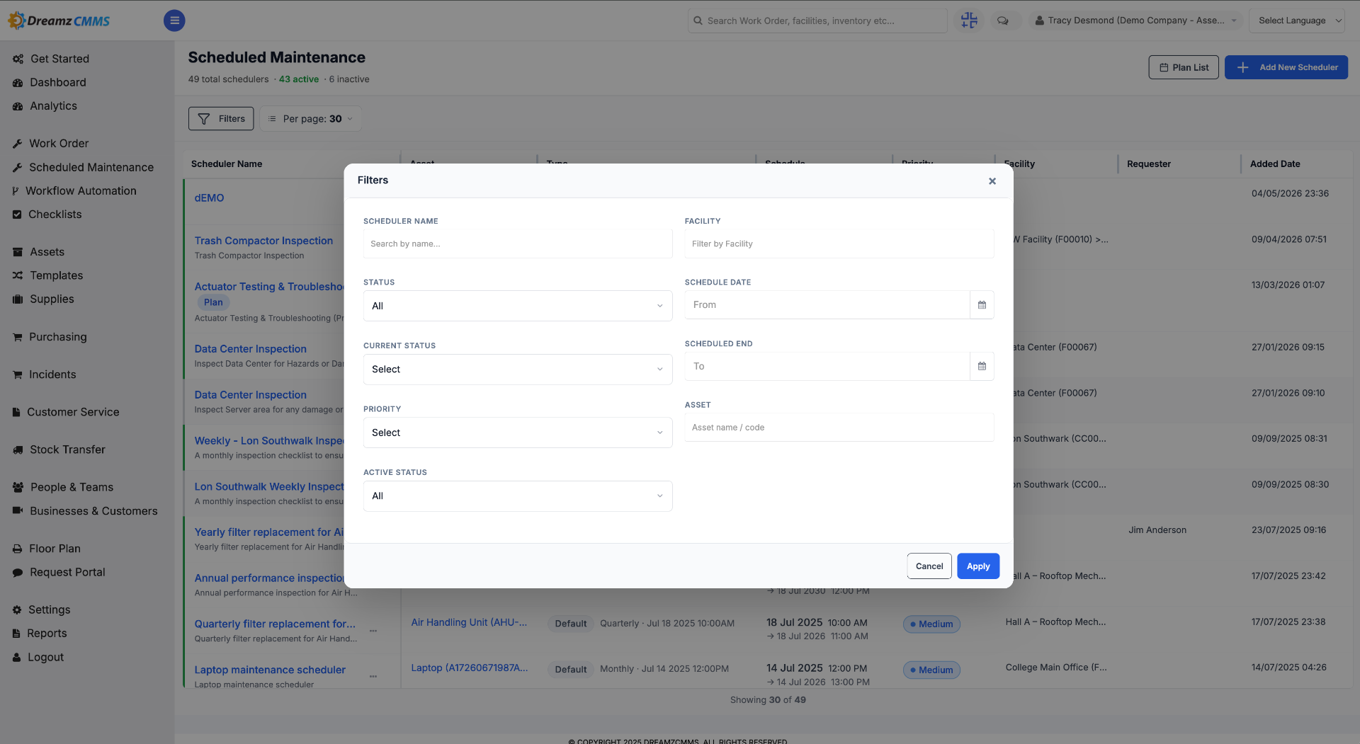Click the Supplies sidebar icon

(18, 299)
